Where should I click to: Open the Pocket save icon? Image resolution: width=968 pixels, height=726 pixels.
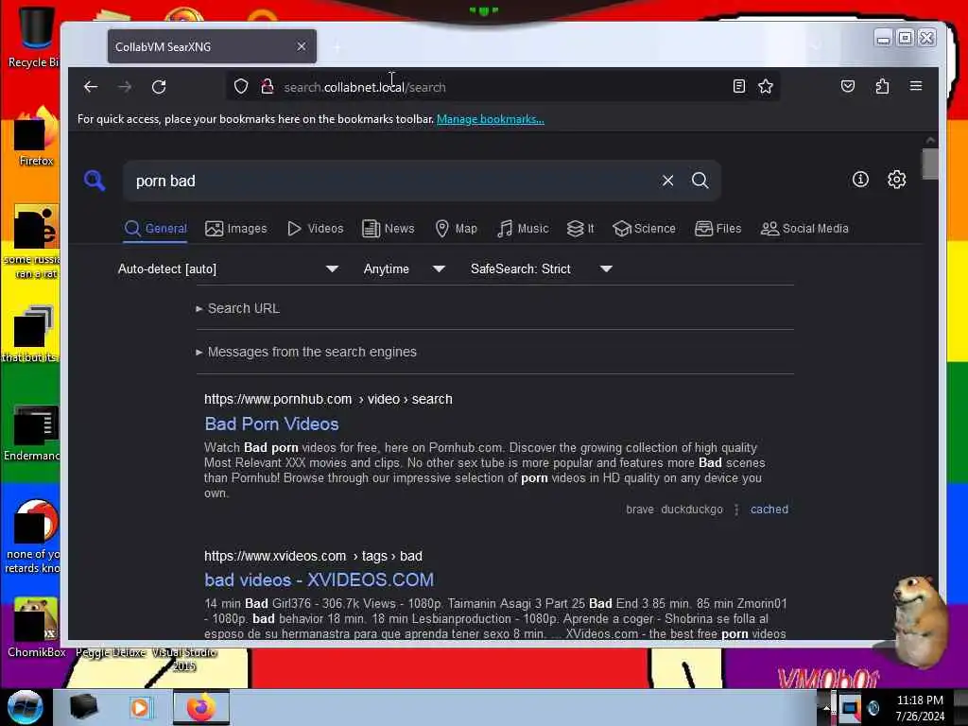click(848, 86)
